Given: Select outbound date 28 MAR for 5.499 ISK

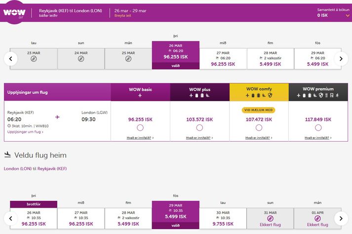Looking at the screenshot, I should 270,58.
